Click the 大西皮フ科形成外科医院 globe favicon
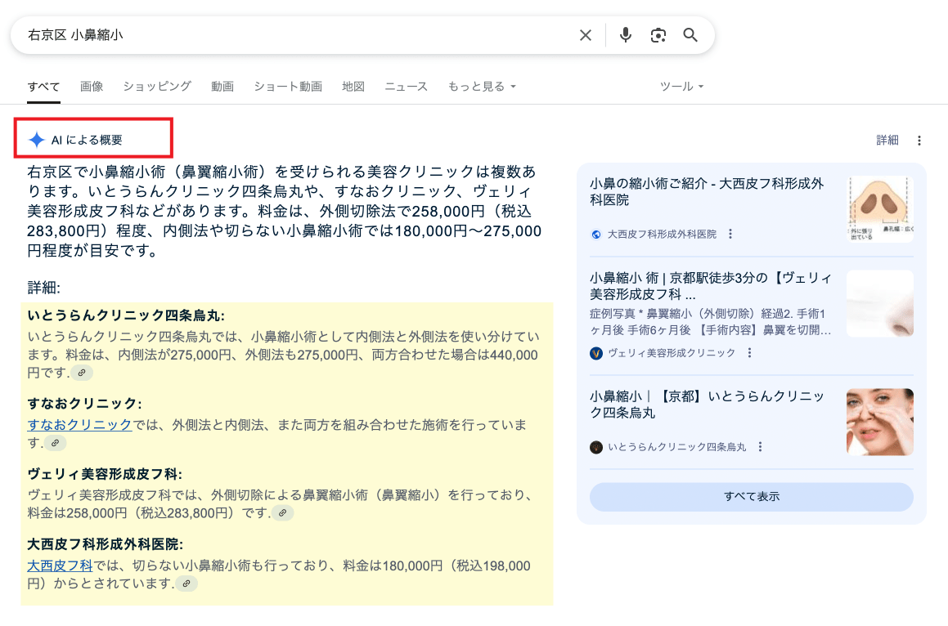The height and width of the screenshot is (626, 948). (596, 235)
